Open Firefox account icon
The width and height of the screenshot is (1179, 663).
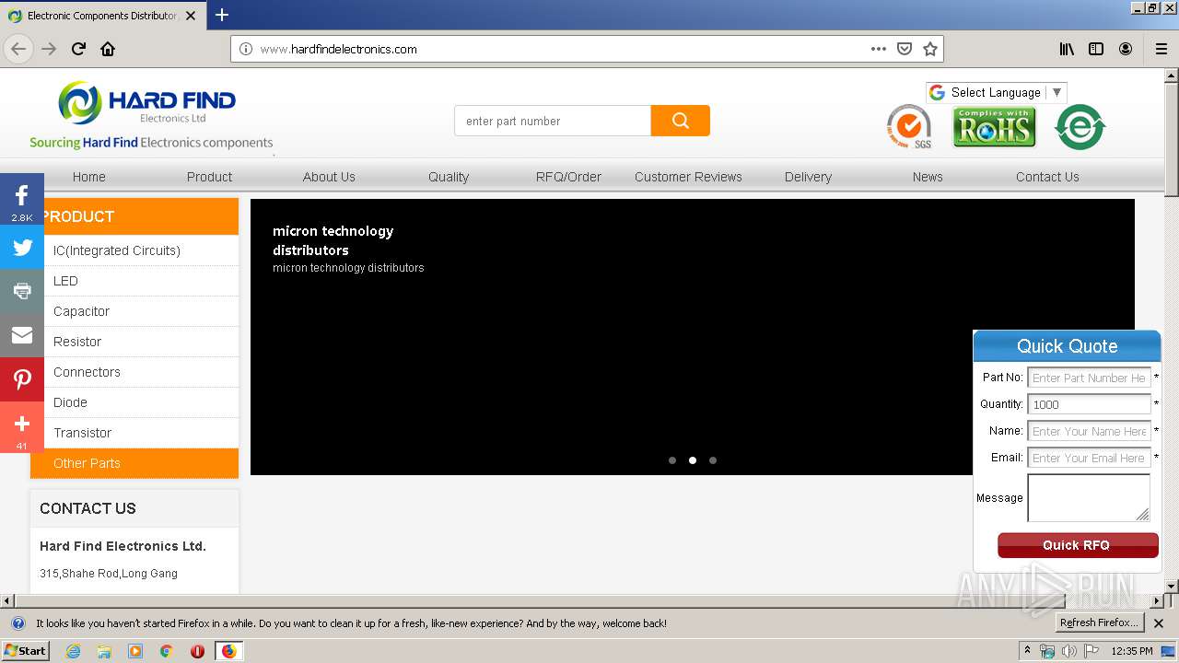1126,49
